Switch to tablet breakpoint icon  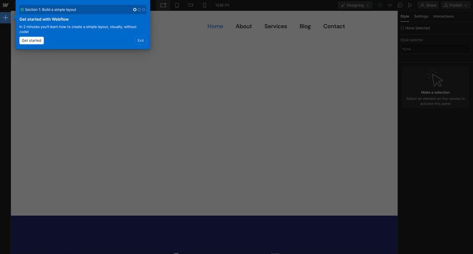(x=177, y=5)
